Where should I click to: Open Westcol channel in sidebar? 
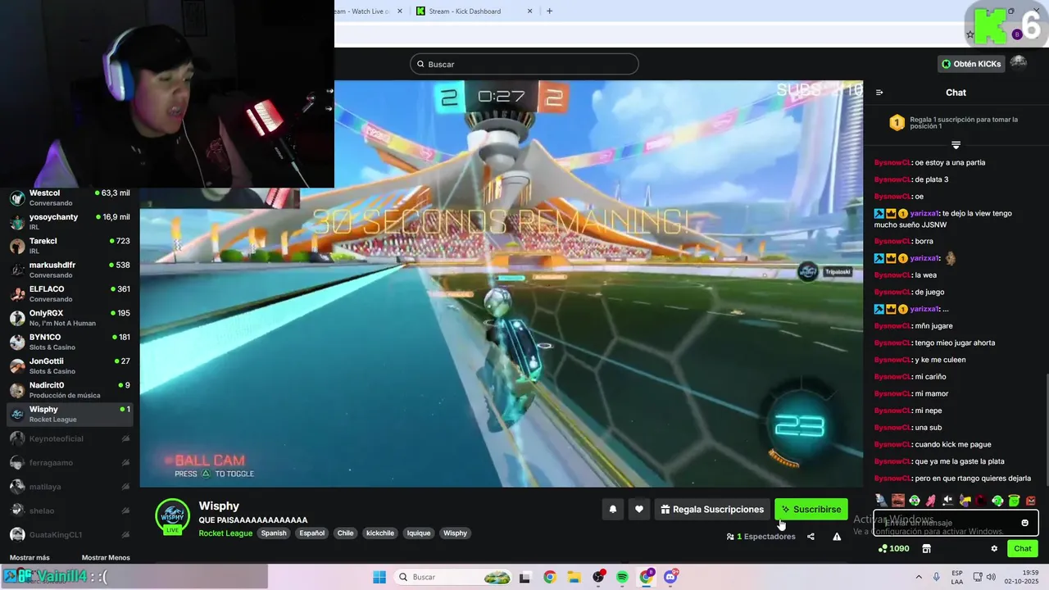point(70,197)
